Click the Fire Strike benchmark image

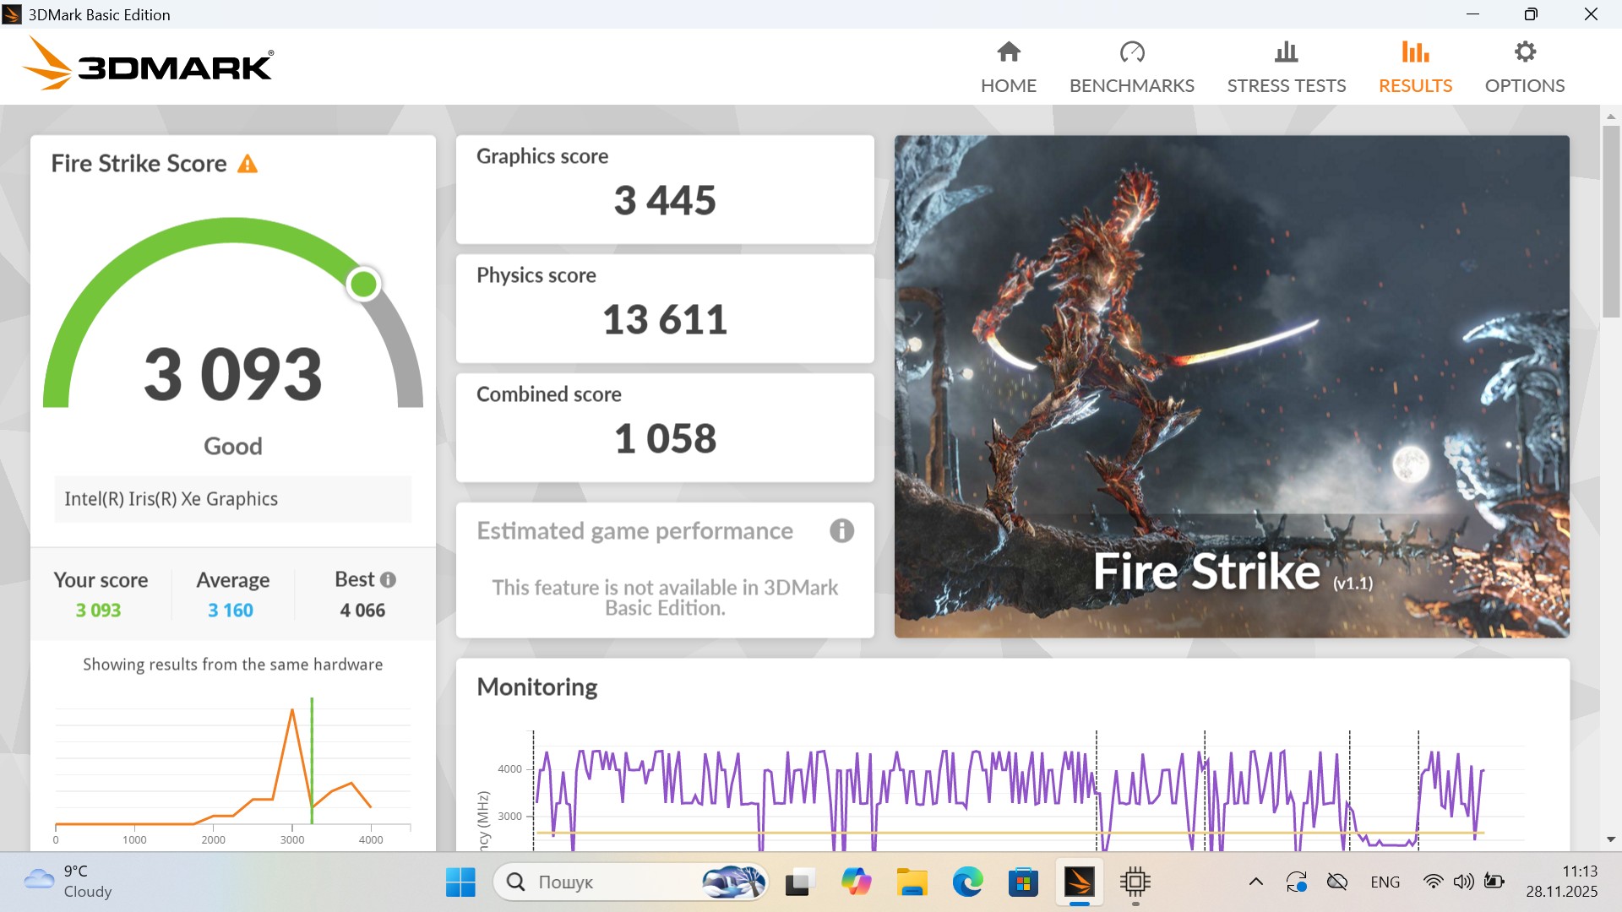pos(1232,386)
